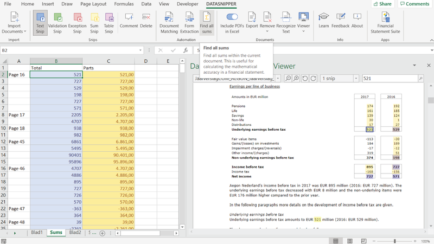Activate the Sum Snip tool
The width and height of the screenshot is (434, 244).
point(94,22)
